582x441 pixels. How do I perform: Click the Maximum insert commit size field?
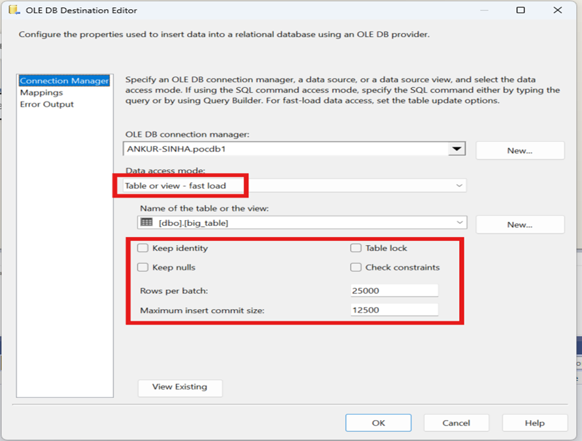pyautogui.click(x=394, y=310)
